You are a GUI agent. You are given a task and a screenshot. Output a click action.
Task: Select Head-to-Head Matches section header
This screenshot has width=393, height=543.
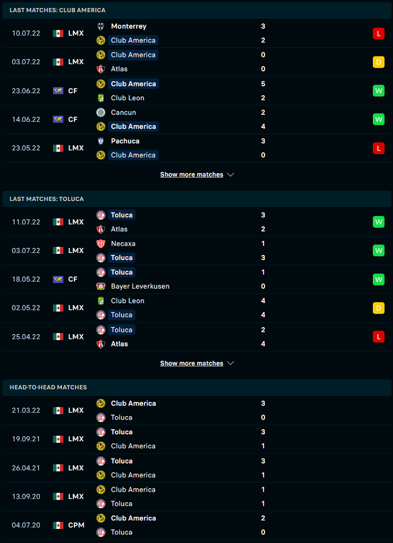coord(196,387)
